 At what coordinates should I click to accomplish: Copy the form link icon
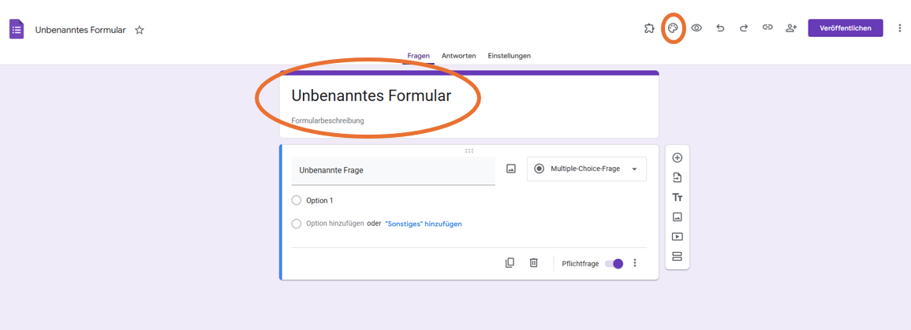[767, 28]
